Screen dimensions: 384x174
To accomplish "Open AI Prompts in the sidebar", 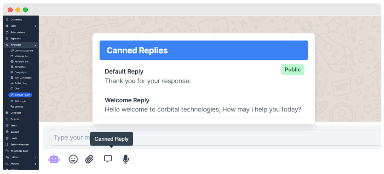I will click(20, 101).
